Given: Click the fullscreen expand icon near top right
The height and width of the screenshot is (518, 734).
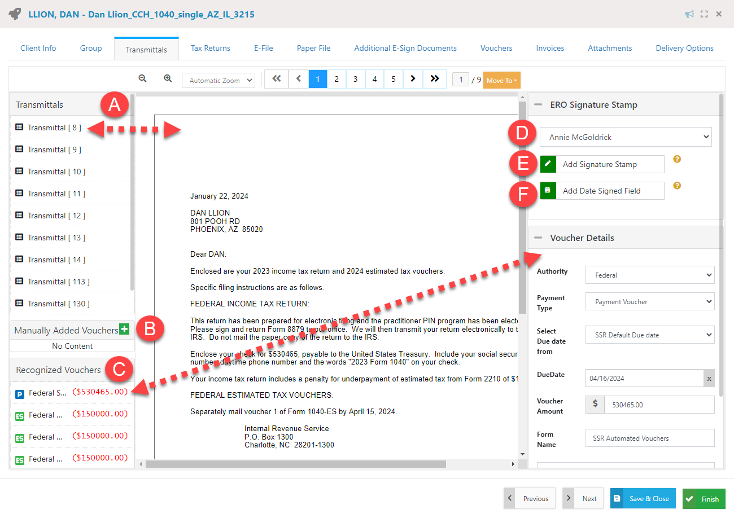Looking at the screenshot, I should coord(704,14).
